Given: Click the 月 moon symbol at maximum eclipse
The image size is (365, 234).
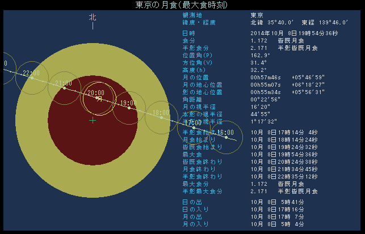Looking at the screenshot, I should point(99,99).
